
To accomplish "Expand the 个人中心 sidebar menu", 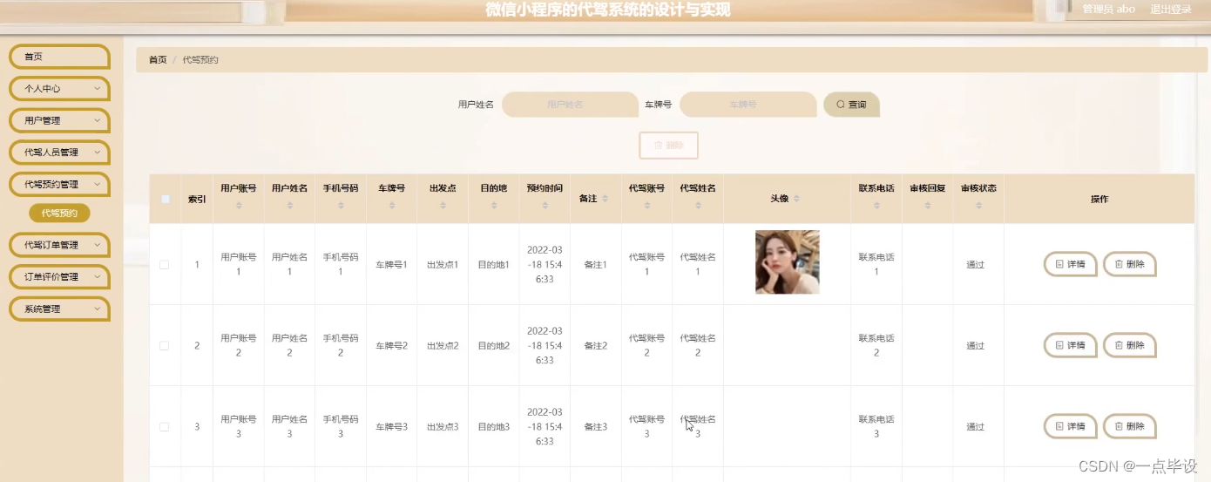I will 60,88.
